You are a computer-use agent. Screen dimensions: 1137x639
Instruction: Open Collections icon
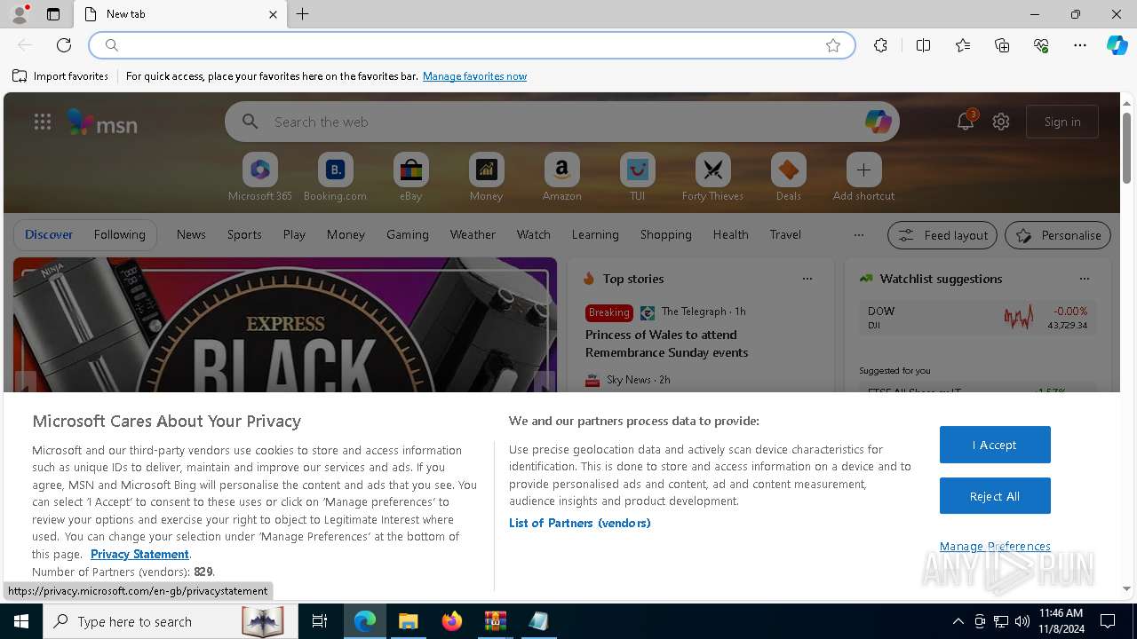point(1002,45)
